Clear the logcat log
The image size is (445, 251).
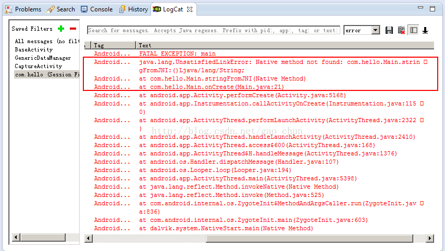(401, 30)
